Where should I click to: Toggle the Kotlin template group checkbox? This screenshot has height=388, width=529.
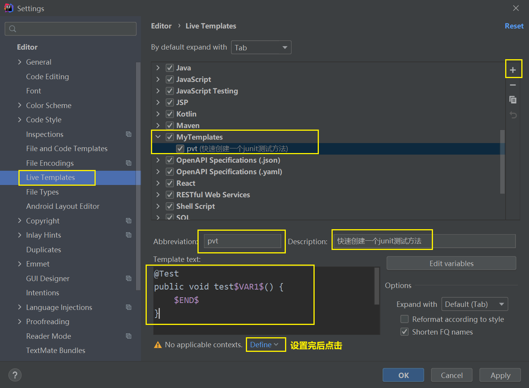170,114
